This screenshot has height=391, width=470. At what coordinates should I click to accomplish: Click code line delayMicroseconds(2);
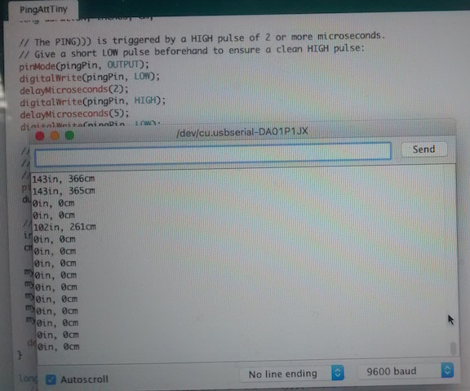tap(74, 90)
